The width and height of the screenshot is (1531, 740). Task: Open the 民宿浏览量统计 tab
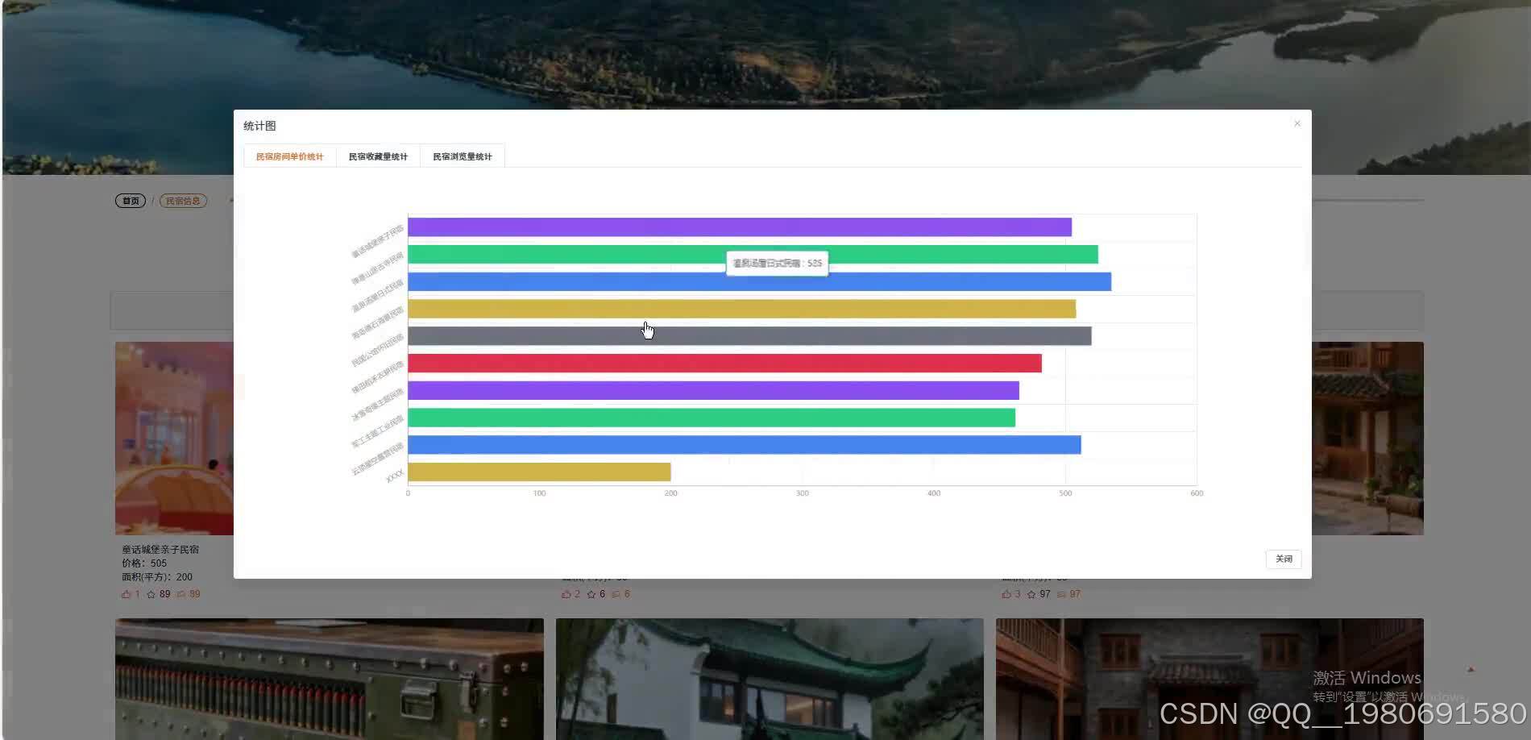pyautogui.click(x=463, y=156)
